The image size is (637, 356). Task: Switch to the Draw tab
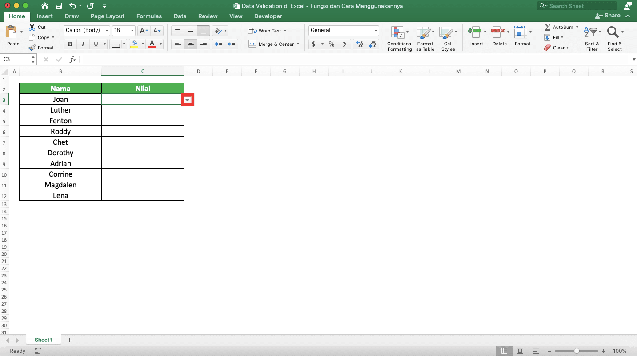click(x=72, y=16)
